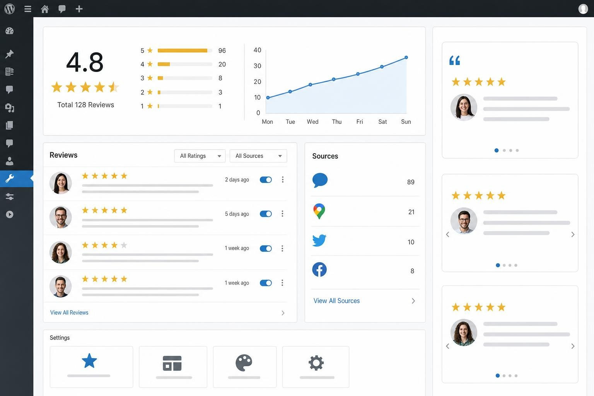Screen dimensions: 594x396
Task: Click the "Sources" panel heading
Action: click(325, 156)
